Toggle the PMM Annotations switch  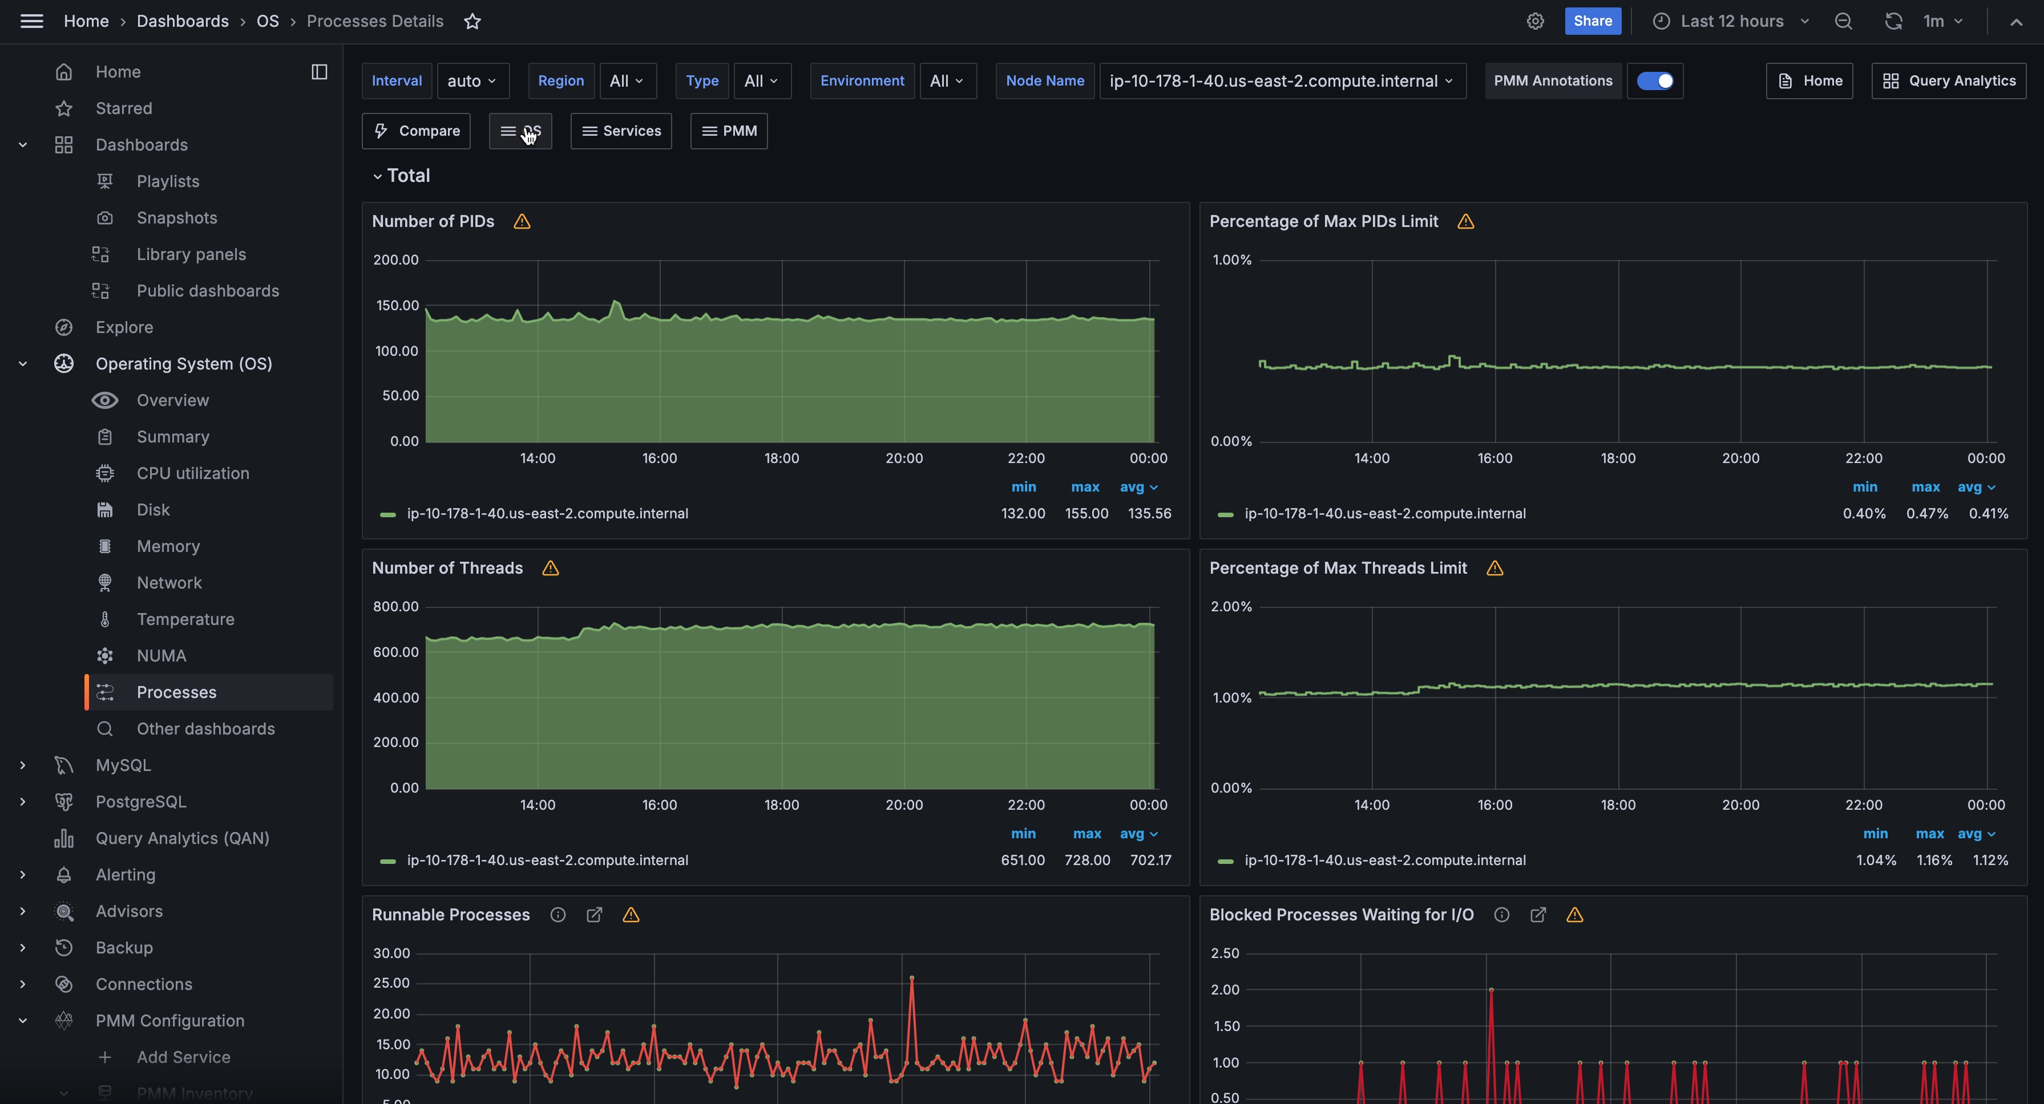1654,81
